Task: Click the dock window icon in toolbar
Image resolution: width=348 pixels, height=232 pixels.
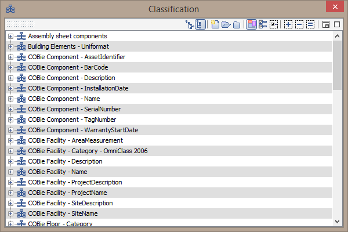Action: 326,24
